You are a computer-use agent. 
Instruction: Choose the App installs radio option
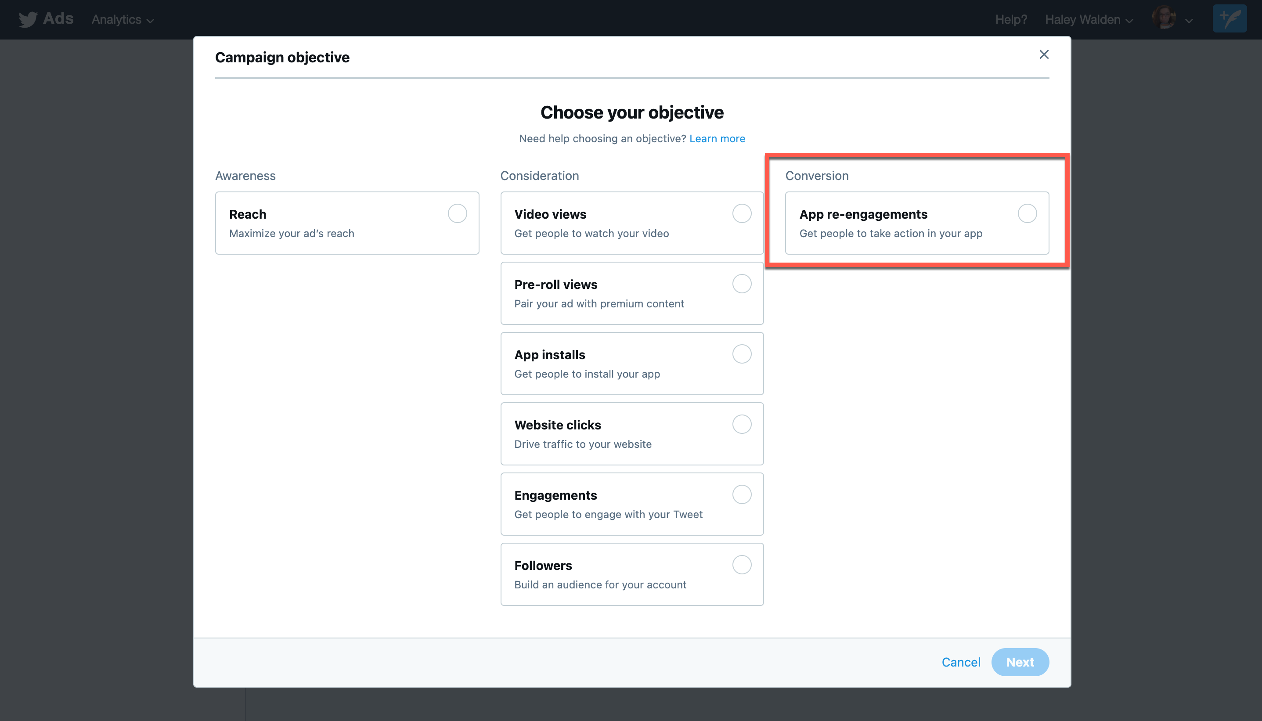(742, 354)
